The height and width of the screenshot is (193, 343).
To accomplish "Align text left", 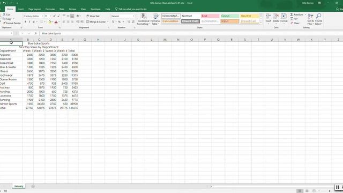I will coord(64,22).
